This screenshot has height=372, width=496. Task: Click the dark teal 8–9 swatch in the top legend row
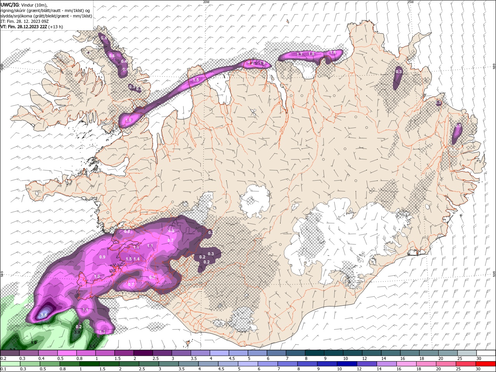(315, 353)
